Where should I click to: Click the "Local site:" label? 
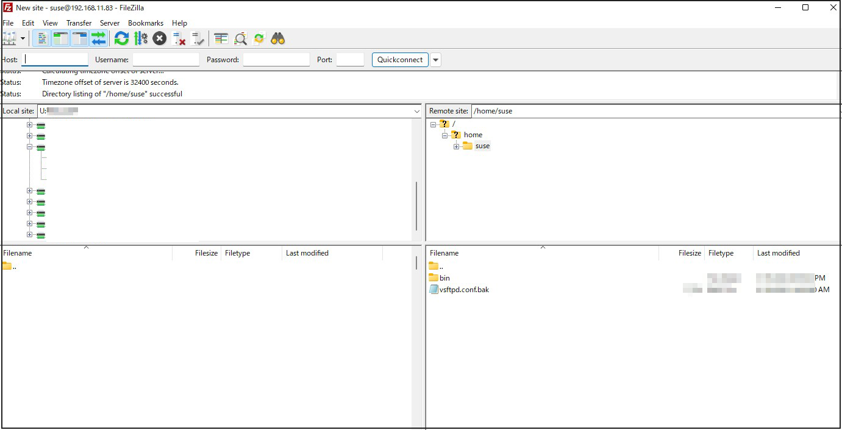pyautogui.click(x=19, y=111)
